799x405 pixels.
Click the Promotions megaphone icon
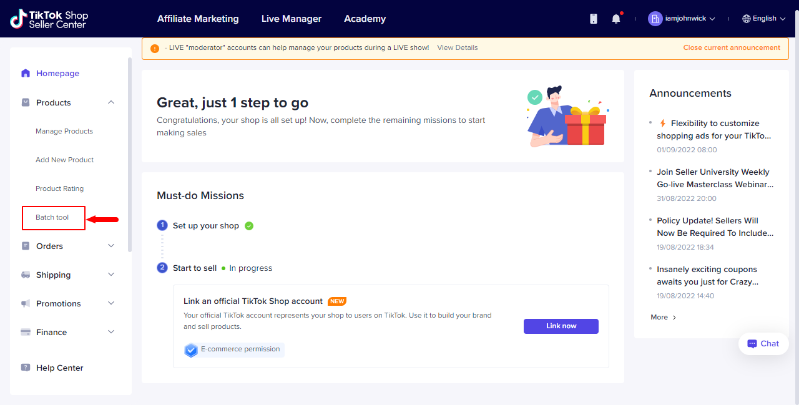click(26, 303)
